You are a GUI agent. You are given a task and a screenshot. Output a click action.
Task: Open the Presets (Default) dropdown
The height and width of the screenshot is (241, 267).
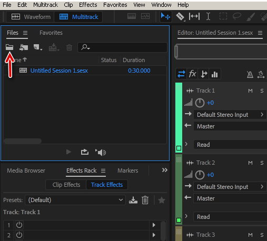tap(75, 200)
